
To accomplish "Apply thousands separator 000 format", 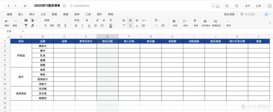I will [x=52, y=25].
